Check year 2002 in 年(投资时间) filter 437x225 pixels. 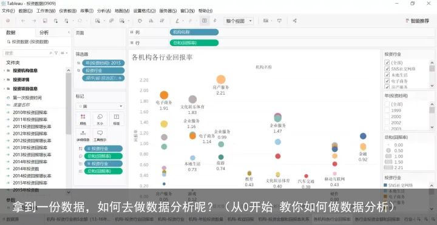[387, 123]
